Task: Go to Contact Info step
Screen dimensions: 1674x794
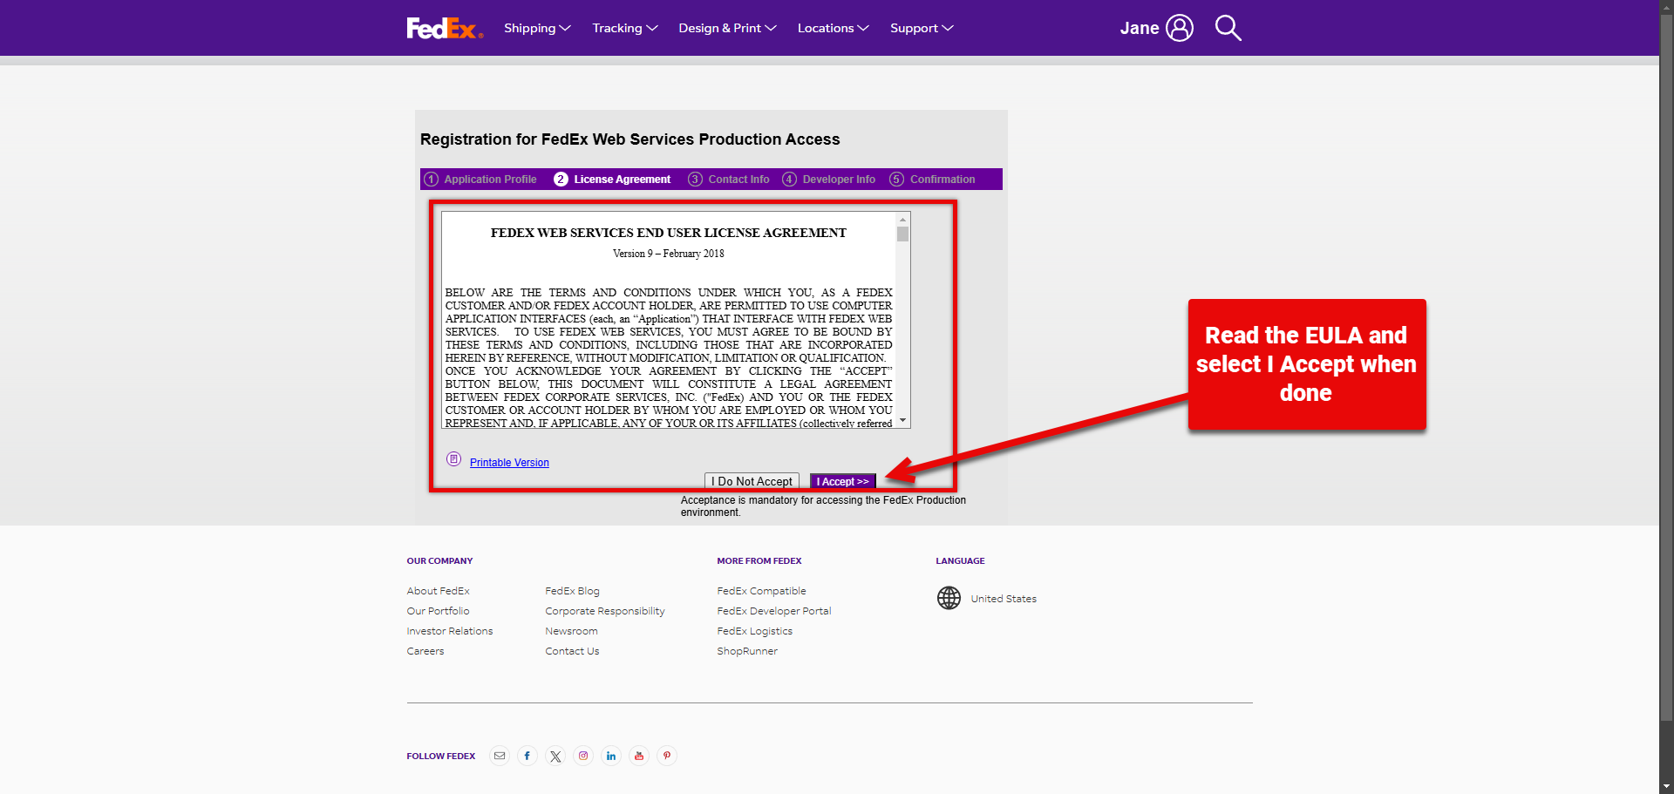Action: 729,179
